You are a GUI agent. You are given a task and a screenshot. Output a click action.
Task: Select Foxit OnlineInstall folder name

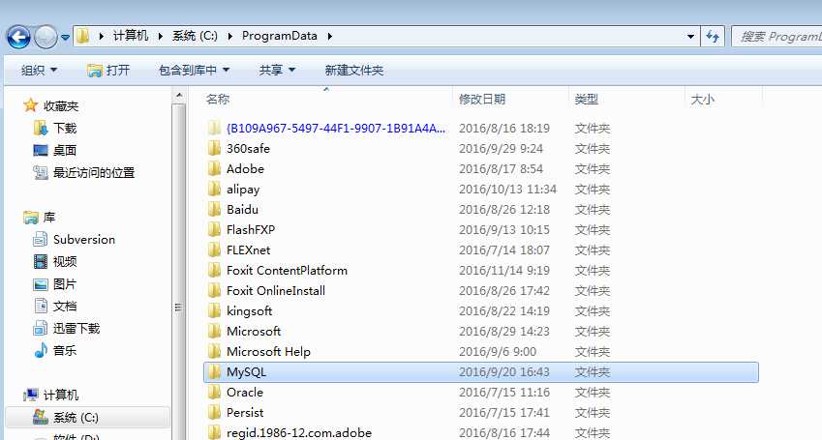point(276,291)
